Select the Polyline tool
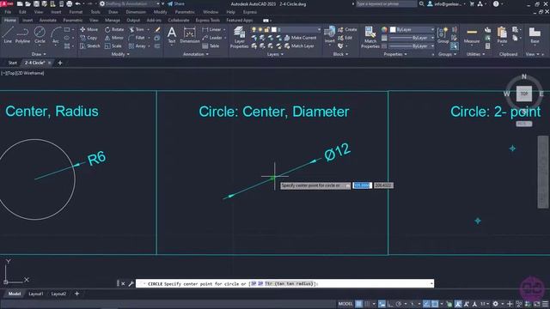The height and width of the screenshot is (309, 550). pos(22,35)
